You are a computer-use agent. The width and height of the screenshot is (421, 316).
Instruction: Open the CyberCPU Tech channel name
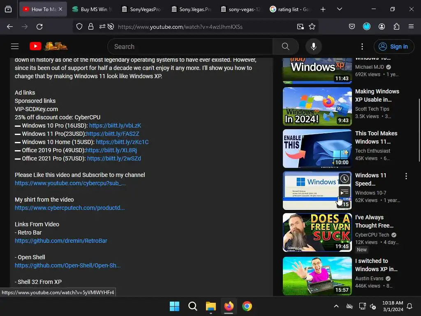(372, 235)
